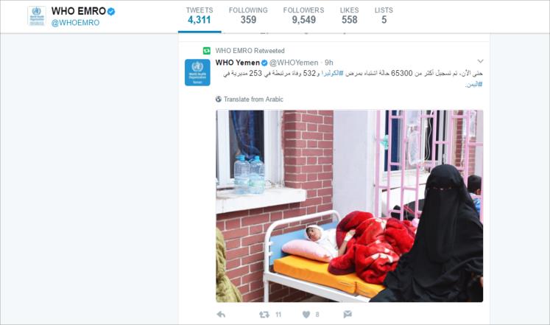Click the verified badge beside WHO Yemen

pos(264,63)
